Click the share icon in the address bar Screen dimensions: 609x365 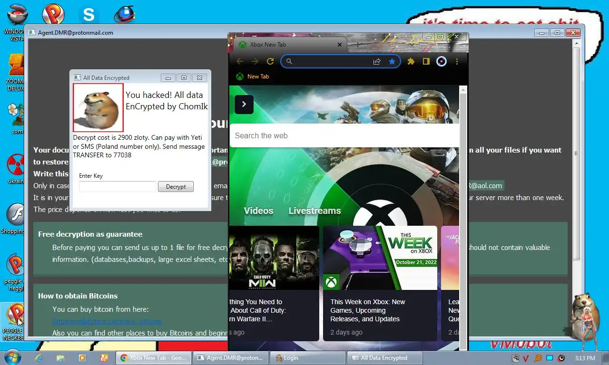coord(377,61)
